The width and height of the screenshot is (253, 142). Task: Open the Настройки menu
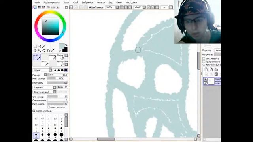click(x=131, y=2)
